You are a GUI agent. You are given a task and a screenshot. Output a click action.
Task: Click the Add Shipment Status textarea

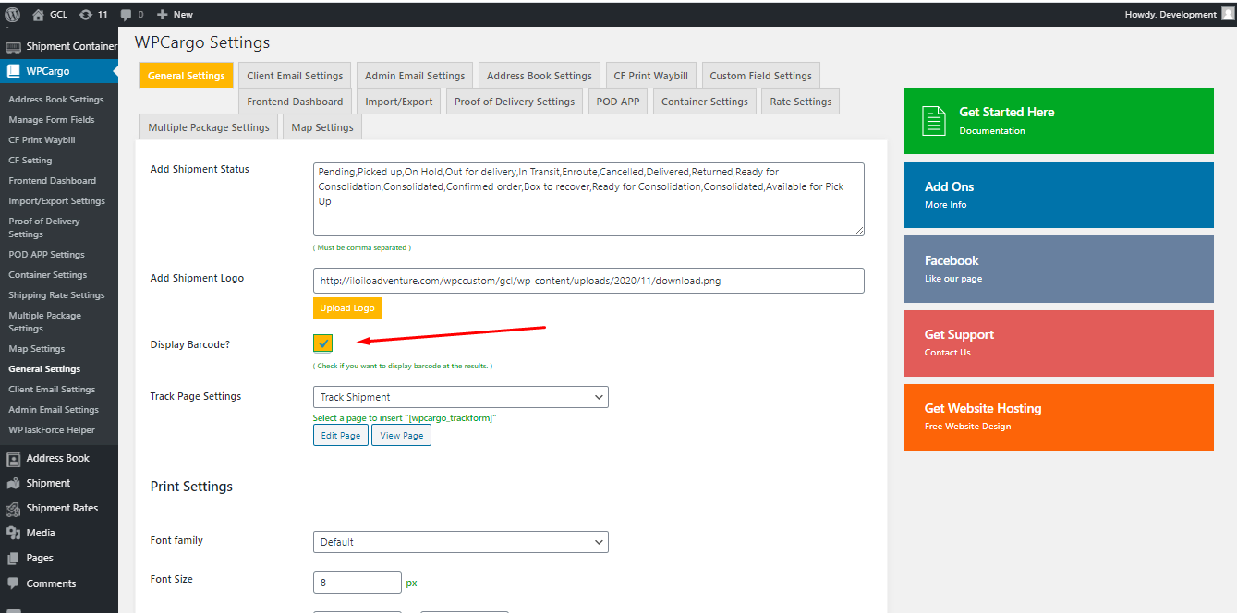(588, 199)
